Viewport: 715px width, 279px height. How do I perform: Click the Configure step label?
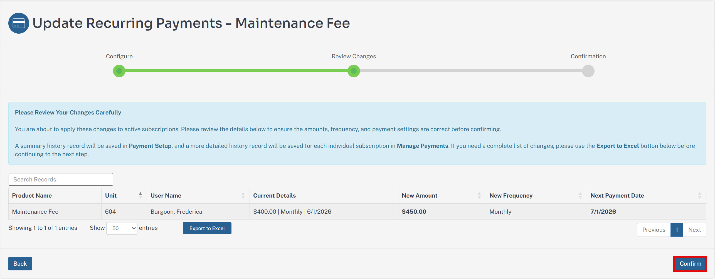coord(119,56)
